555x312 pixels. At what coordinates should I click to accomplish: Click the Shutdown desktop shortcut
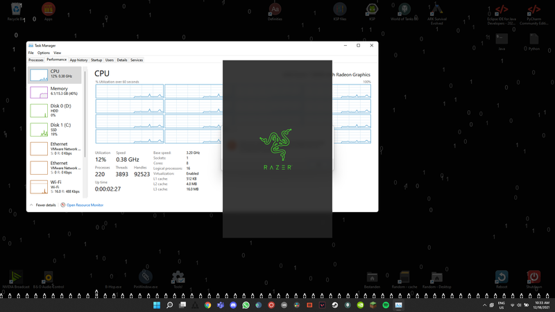(x=533, y=279)
